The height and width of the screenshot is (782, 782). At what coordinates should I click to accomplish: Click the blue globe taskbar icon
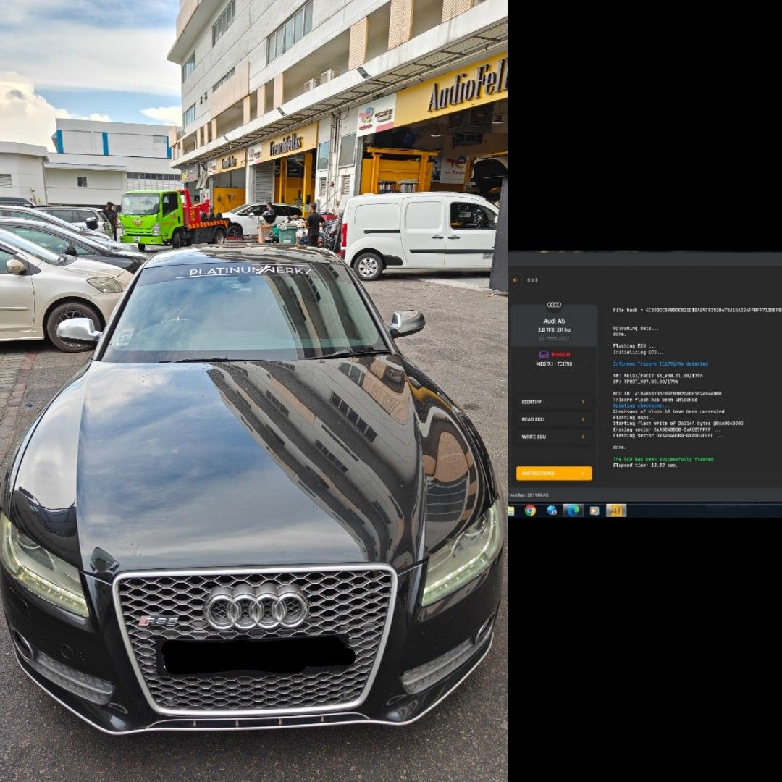(x=552, y=510)
